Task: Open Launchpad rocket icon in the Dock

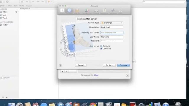Action: pyautogui.click(x=20, y=104)
